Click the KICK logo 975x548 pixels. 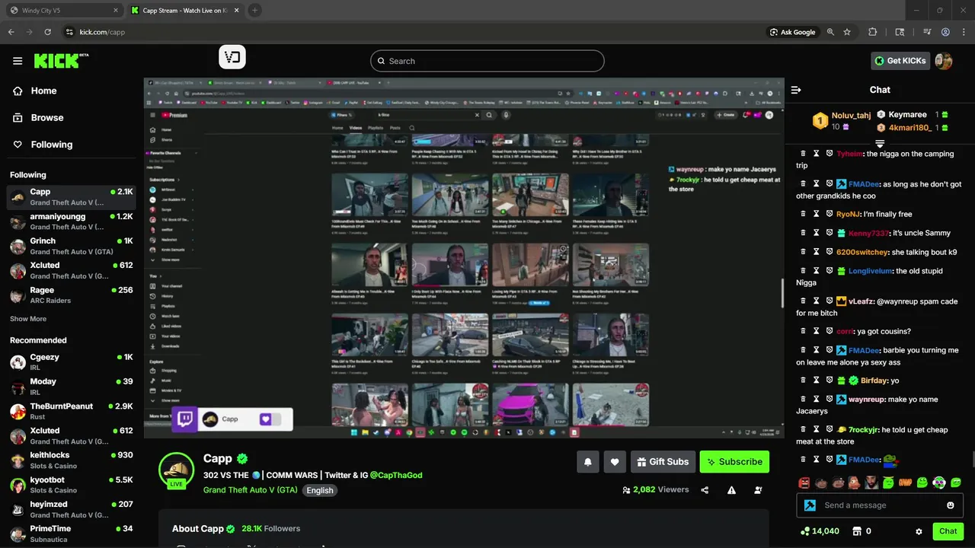pos(61,61)
